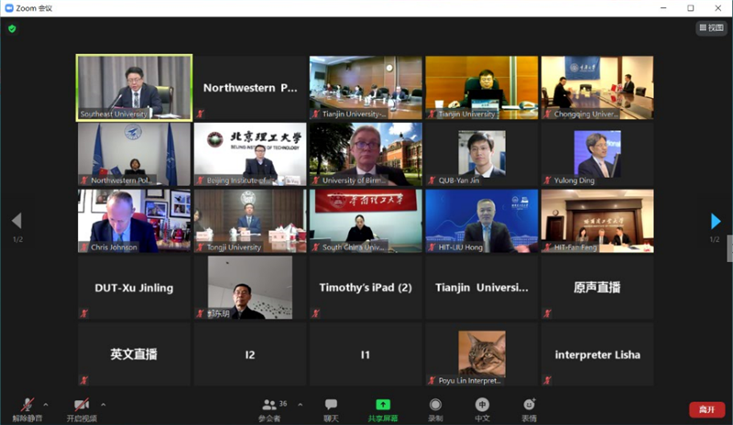This screenshot has height=425, width=733.
Task: Click the green encryption shield icon
Action: coord(12,29)
